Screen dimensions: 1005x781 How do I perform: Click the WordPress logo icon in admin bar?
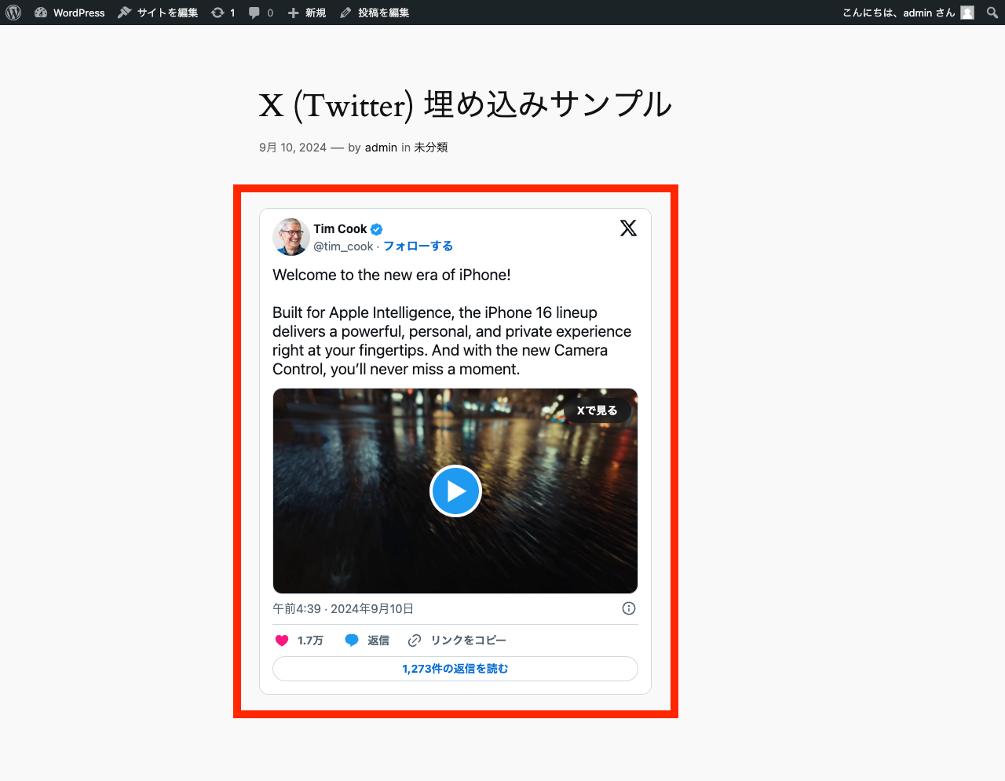[13, 13]
